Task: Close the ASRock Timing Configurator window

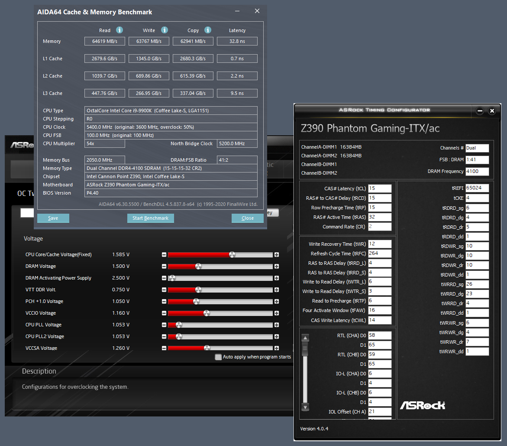Action: pos(492,111)
